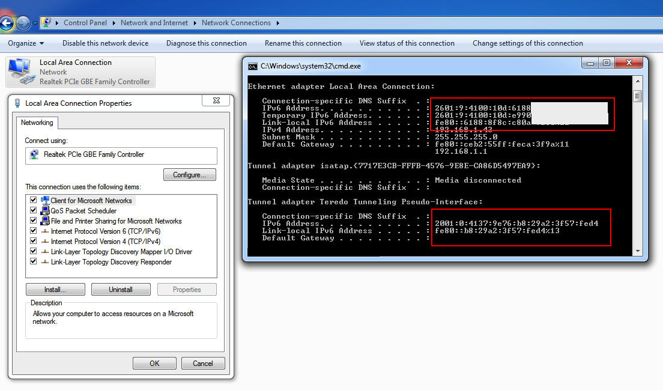Uncheck Link-Layer Topology Discovery Mapper I/O Driver
The height and width of the screenshot is (390, 663).
point(34,251)
